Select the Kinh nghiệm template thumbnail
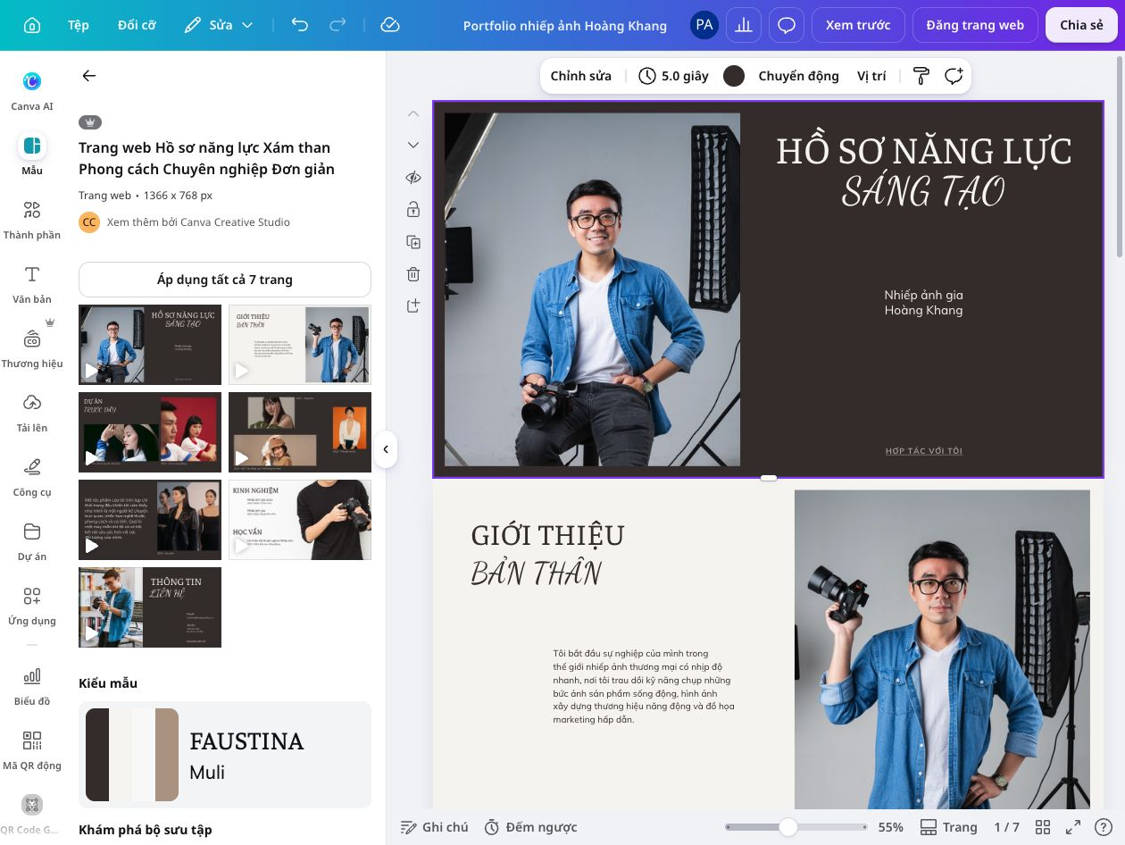The height and width of the screenshot is (845, 1125). click(300, 520)
